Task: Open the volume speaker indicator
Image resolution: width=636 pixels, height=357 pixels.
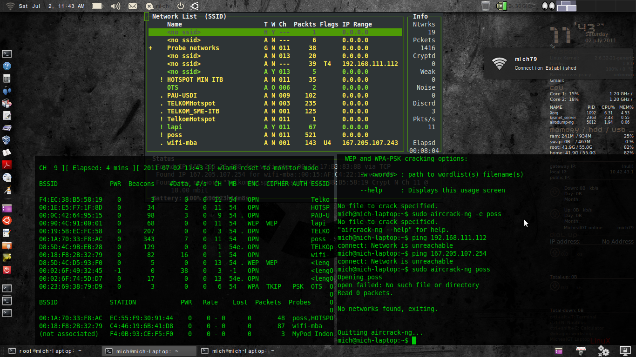Action: tap(116, 6)
